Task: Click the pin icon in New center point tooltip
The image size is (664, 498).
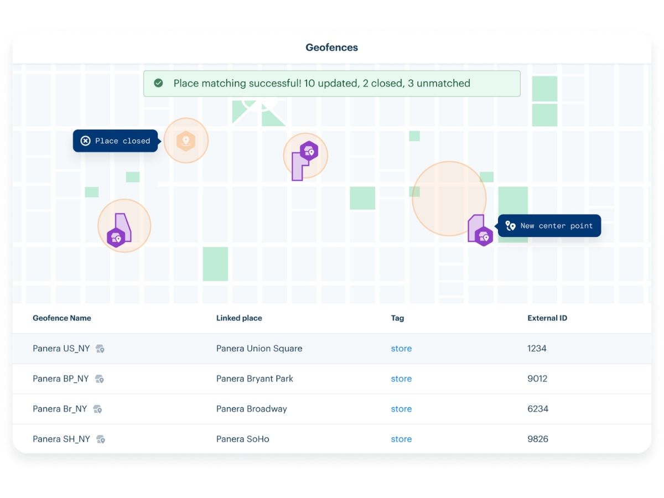Action: (x=511, y=226)
